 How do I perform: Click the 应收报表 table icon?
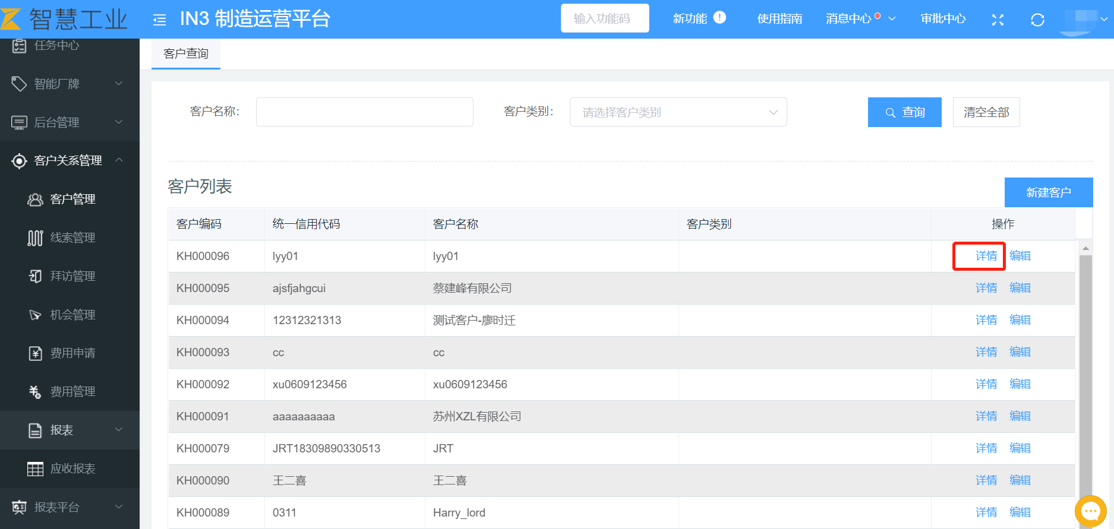(x=36, y=469)
